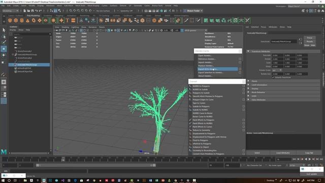Choose Smooth Mesh Preview to Polygons
The width and height of the screenshot is (325, 183).
point(208,96)
